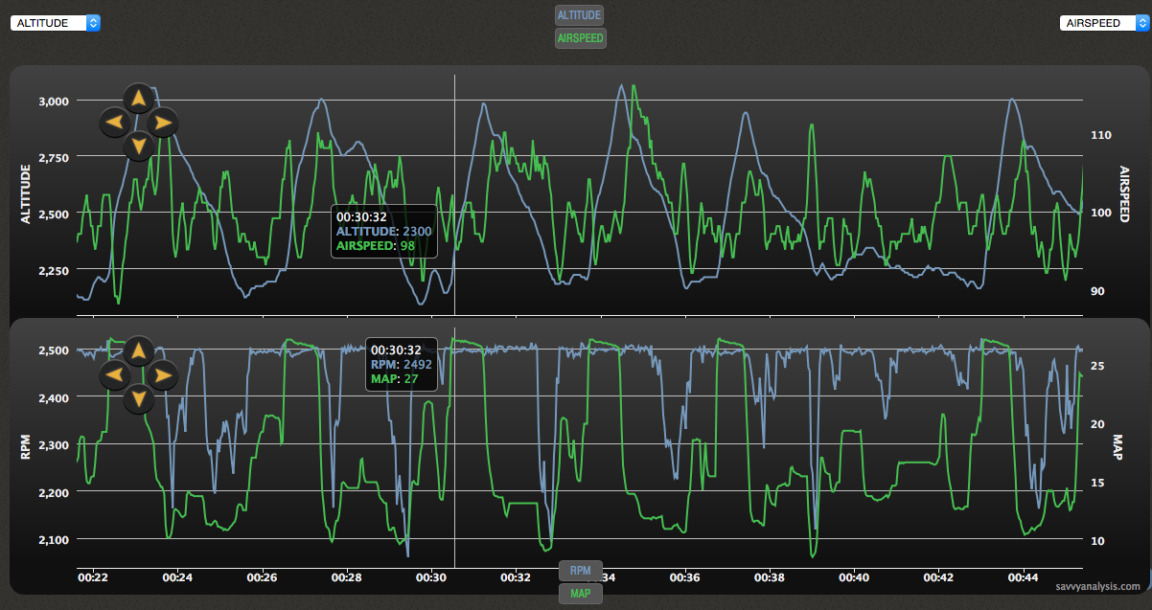Click the 2,100 RPM axis value
This screenshot has height=610, width=1152.
[53, 540]
